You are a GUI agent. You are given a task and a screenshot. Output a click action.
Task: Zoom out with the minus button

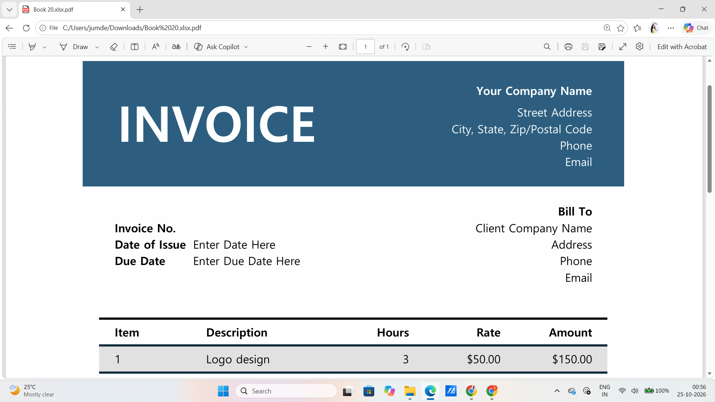point(309,47)
